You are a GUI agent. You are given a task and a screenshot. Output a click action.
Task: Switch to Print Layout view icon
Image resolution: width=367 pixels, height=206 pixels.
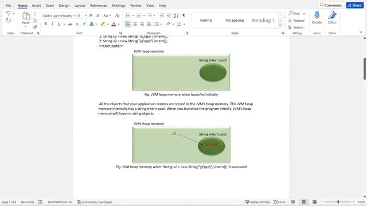click(304, 202)
